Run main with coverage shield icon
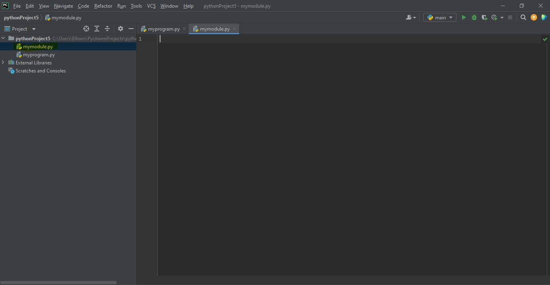 [484, 18]
